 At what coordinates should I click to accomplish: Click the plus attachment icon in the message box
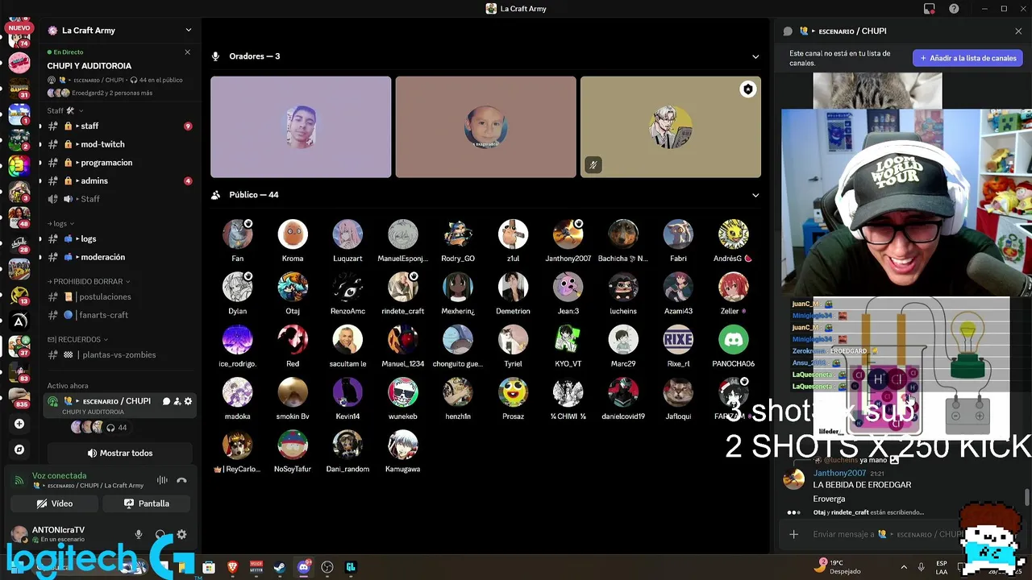pyautogui.click(x=793, y=534)
